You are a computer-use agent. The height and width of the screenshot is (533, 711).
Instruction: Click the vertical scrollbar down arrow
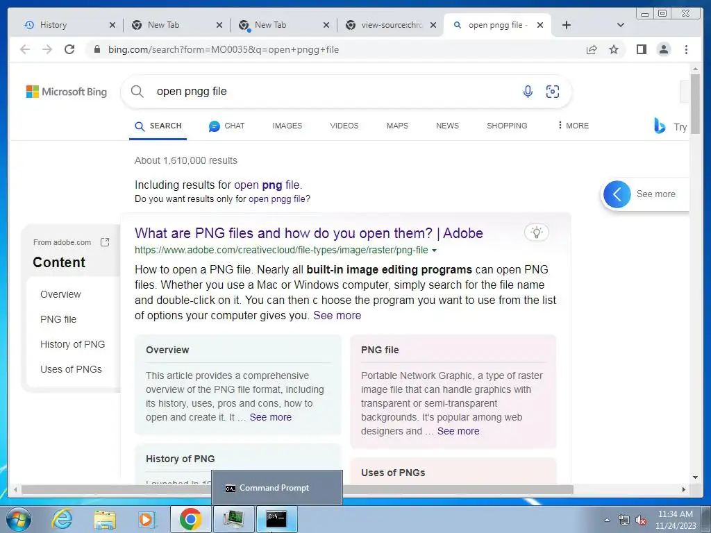tap(695, 477)
